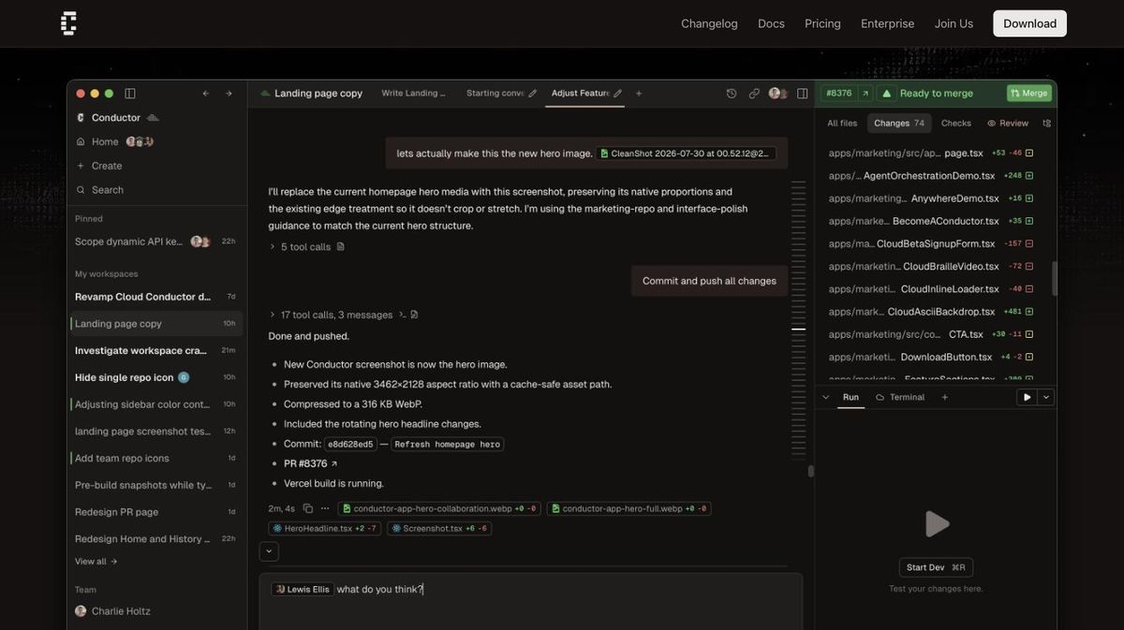
Task: Open CloudAsciiBackdrop.tsx in changes list
Action: pos(930,312)
